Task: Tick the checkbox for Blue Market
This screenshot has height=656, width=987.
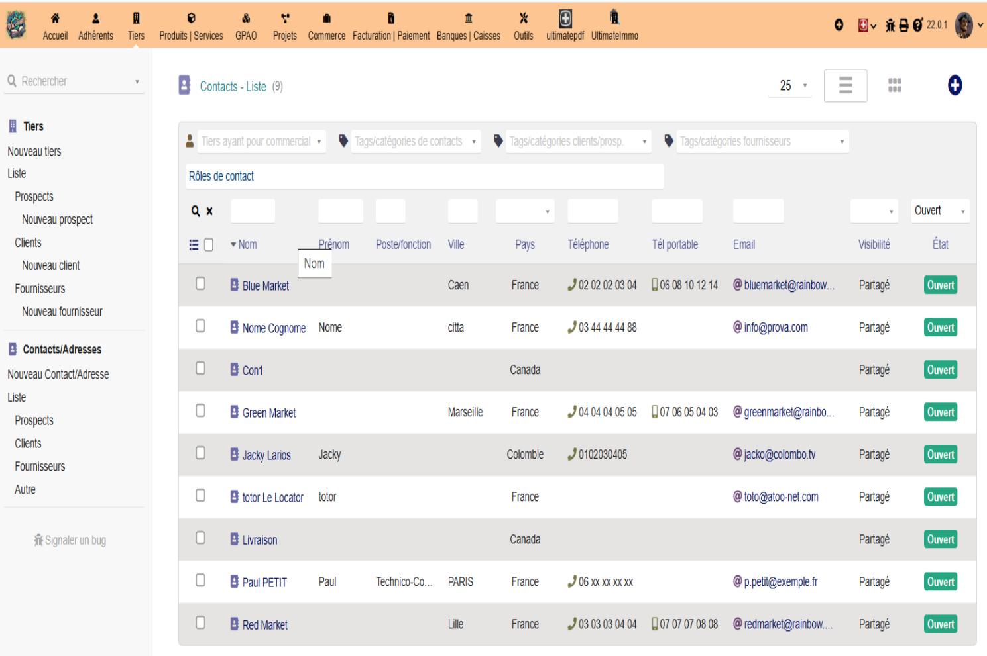Action: click(200, 284)
